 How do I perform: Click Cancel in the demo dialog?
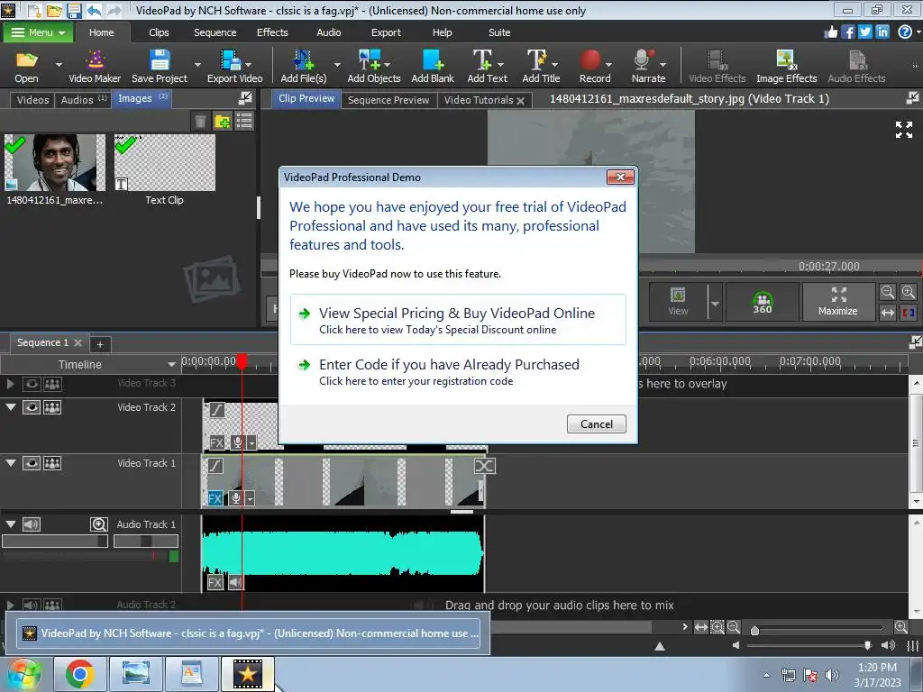597,423
